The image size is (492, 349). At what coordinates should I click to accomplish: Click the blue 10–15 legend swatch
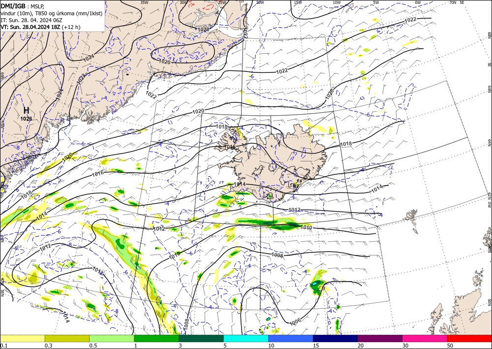tap(291, 338)
